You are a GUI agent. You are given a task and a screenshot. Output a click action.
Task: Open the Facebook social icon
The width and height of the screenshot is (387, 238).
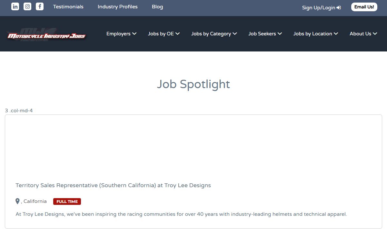tap(40, 6)
